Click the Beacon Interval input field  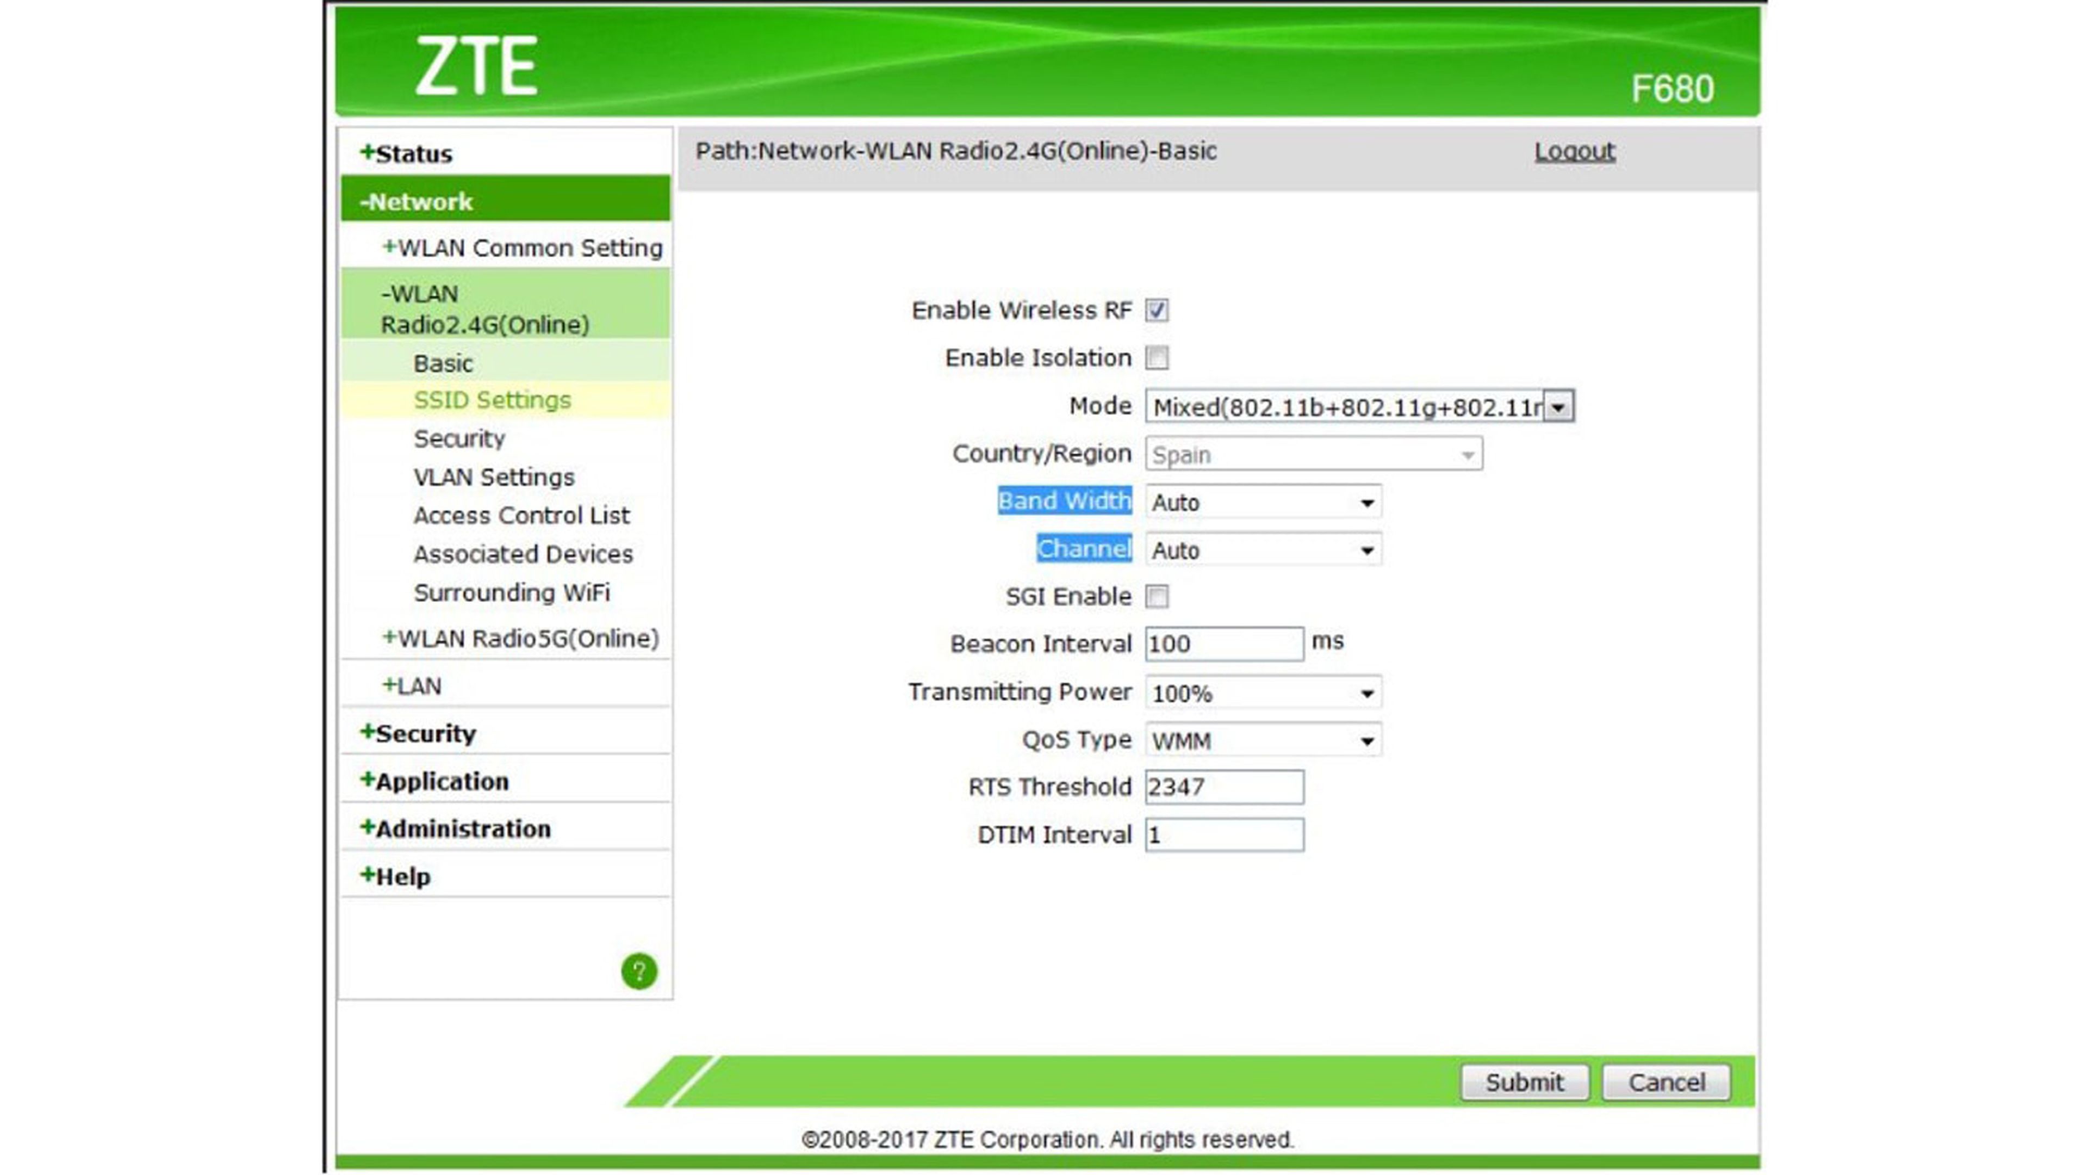click(x=1224, y=645)
